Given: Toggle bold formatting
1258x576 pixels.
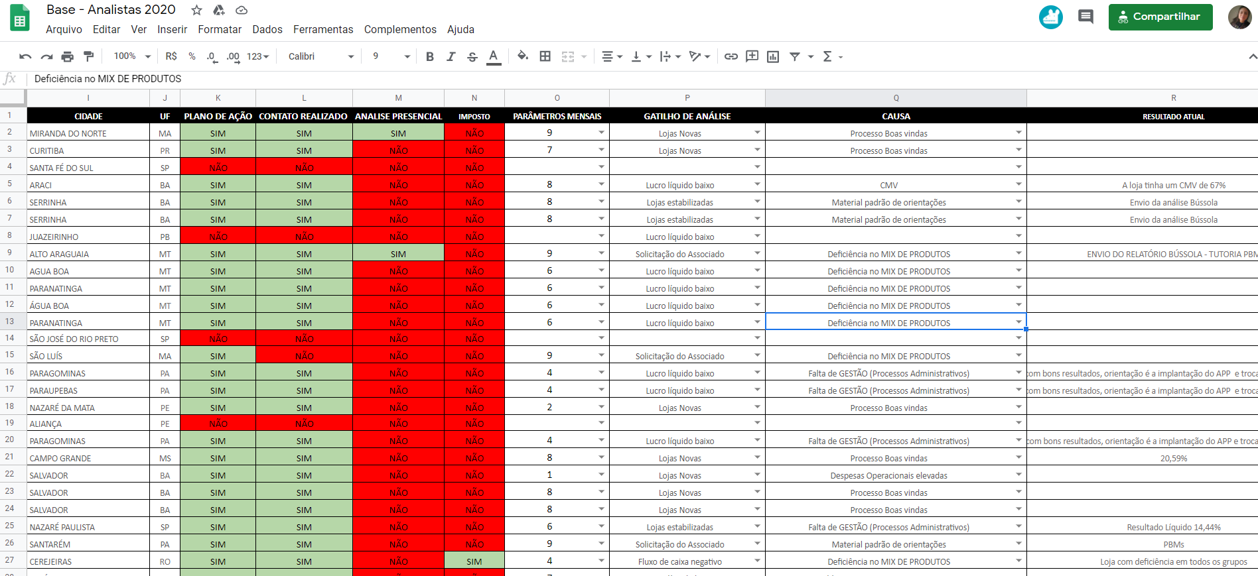Looking at the screenshot, I should click(430, 57).
